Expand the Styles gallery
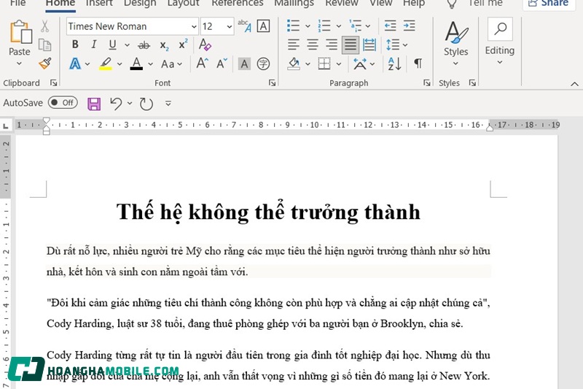Screen dimensions: 583x389 455,43
